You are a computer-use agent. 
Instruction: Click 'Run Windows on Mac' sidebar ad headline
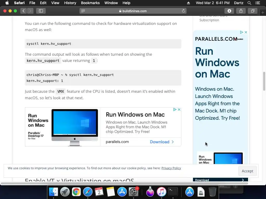coord(217,62)
